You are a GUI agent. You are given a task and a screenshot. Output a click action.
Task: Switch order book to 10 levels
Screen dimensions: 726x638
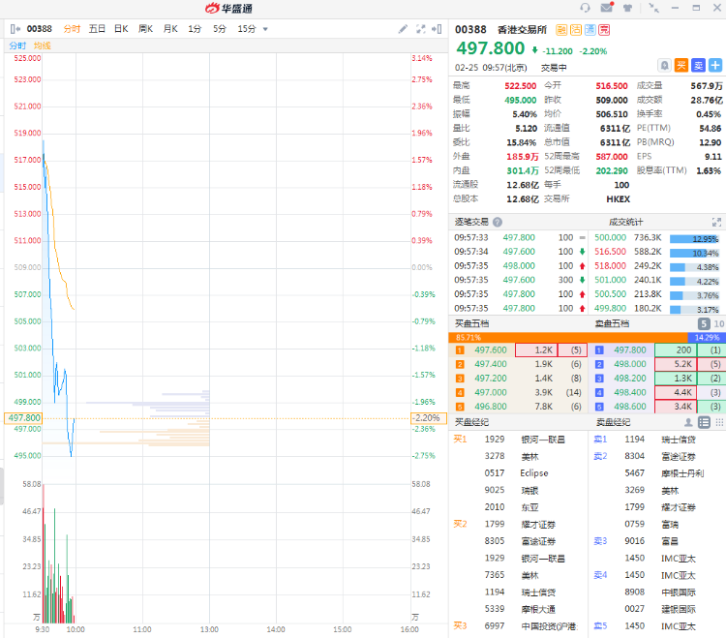(x=718, y=323)
